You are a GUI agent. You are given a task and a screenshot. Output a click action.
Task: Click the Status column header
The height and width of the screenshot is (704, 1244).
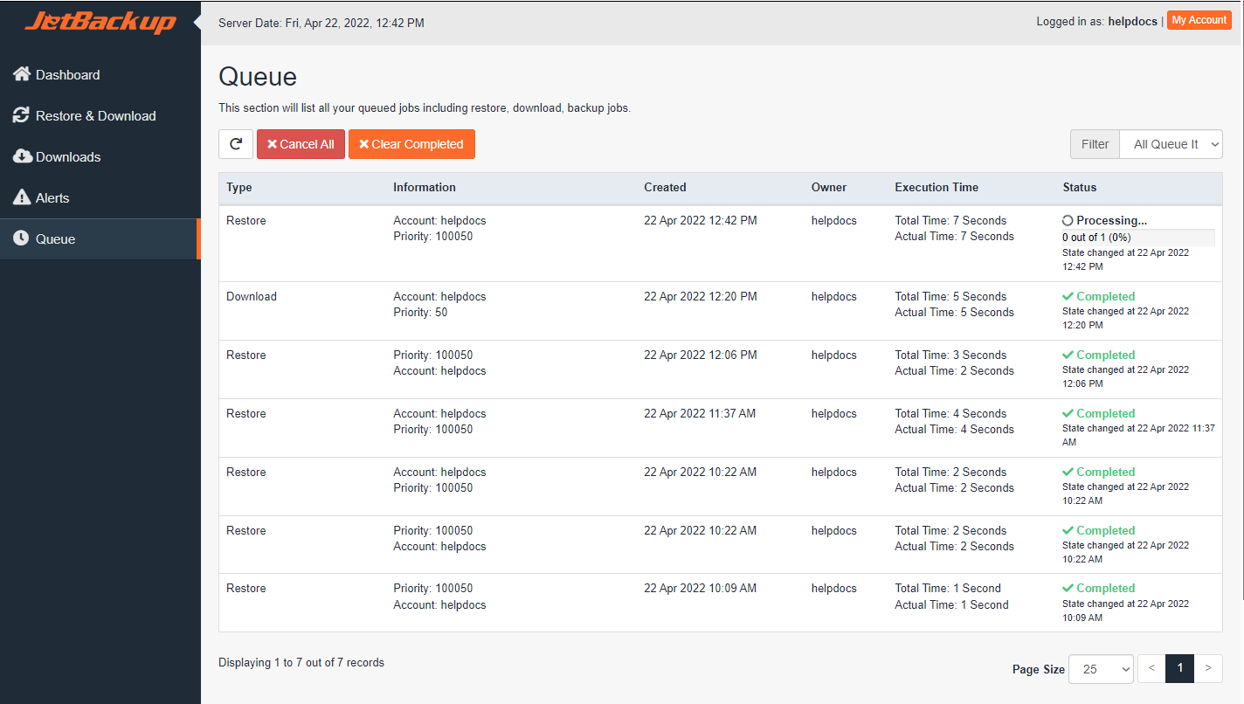1080,187
